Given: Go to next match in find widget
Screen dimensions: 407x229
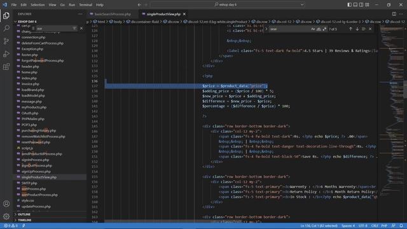Looking at the screenshot, I should coord(357,29).
